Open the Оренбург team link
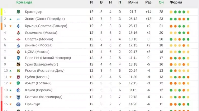The height and width of the screenshot is (111, 199). tap(33, 104)
